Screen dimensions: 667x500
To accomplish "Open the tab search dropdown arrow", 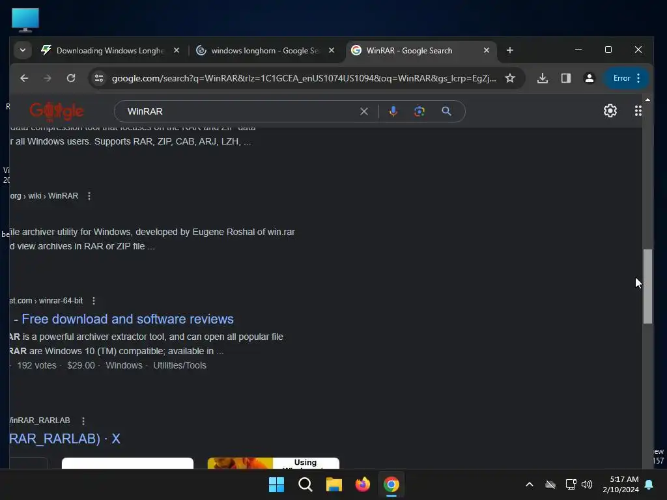I will tap(23, 51).
